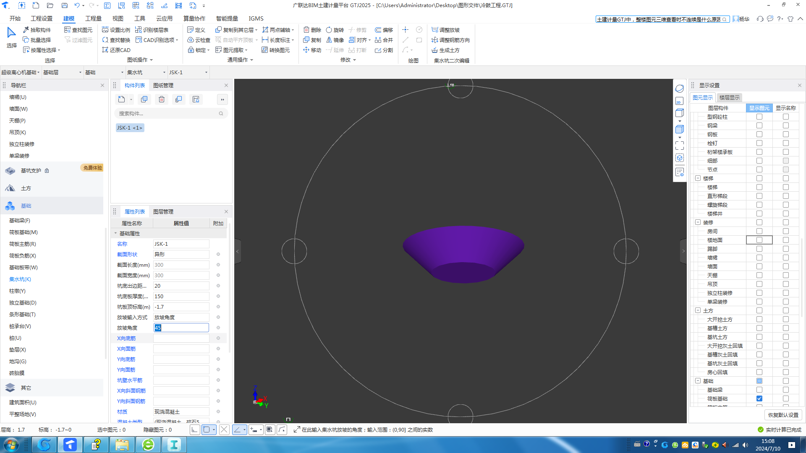Viewport: 806px width, 453px height.
Task: Select the 镜像 mirror tool
Action: pos(335,40)
